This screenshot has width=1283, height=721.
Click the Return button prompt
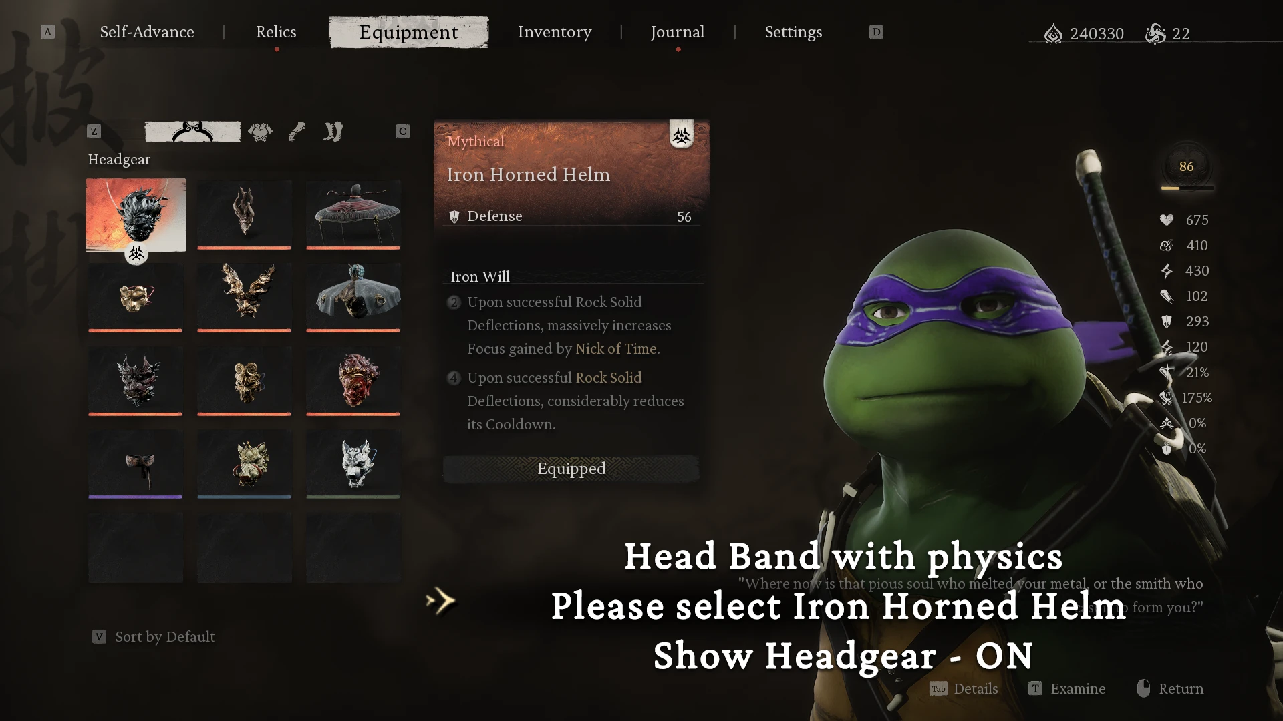pos(1170,688)
